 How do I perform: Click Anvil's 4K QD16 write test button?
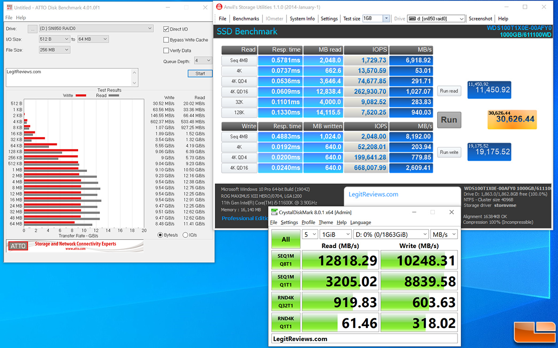[239, 168]
